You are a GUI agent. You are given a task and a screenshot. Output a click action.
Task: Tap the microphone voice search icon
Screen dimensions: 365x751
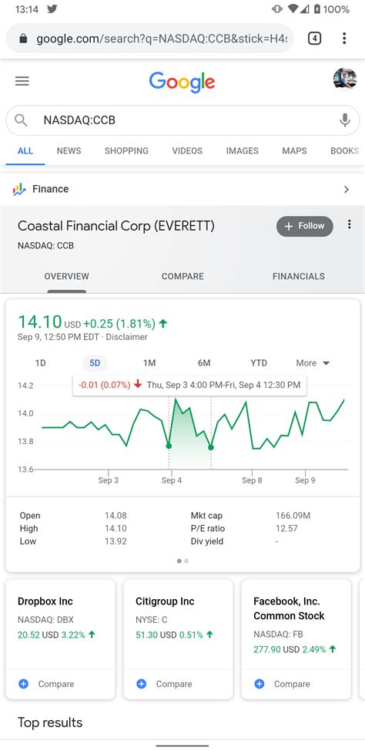click(344, 120)
